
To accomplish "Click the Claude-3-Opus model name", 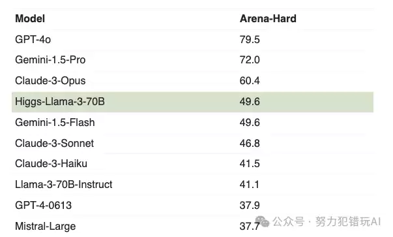I will (50, 81).
